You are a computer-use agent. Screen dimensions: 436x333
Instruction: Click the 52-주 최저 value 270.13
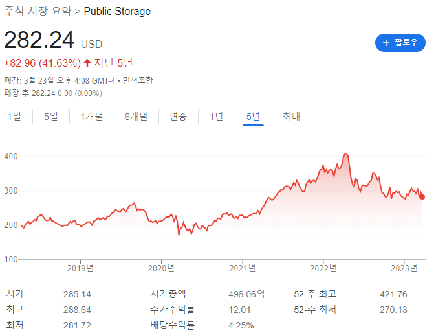[393, 310]
